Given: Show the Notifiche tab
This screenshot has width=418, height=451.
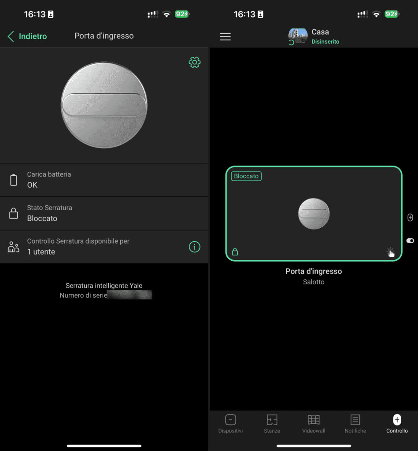Looking at the screenshot, I should pos(355,424).
